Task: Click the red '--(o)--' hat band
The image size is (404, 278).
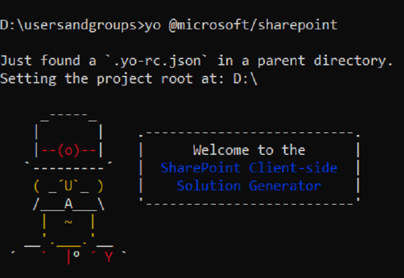Action: [x=68, y=151]
